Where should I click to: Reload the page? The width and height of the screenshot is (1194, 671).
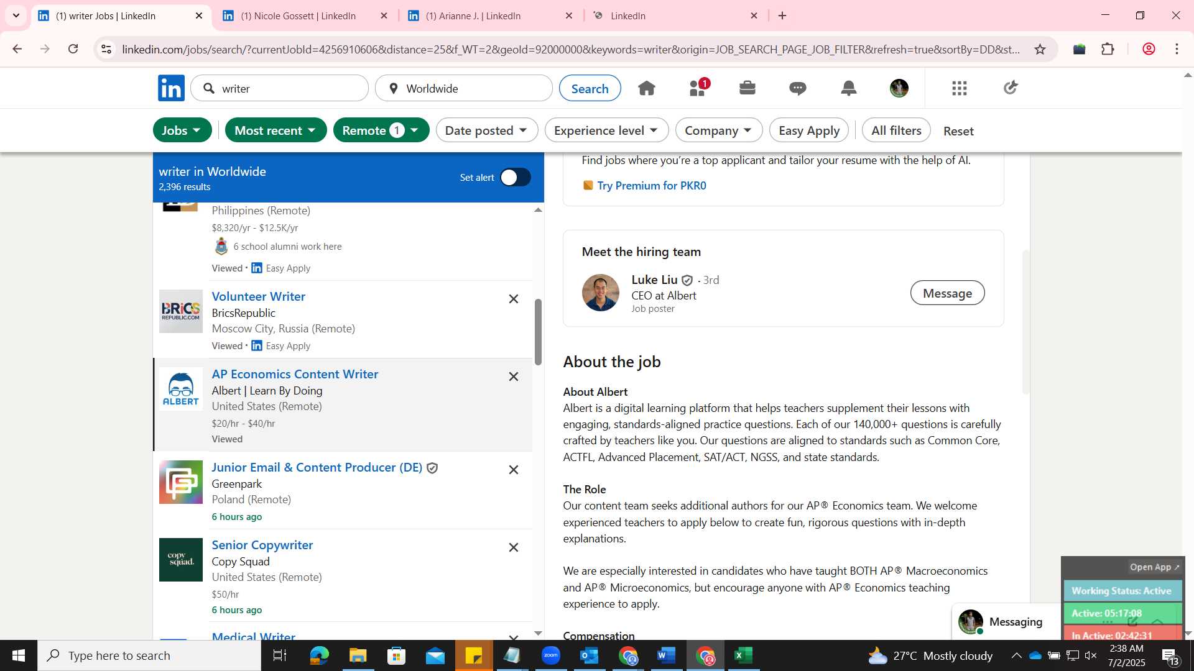[x=73, y=49]
